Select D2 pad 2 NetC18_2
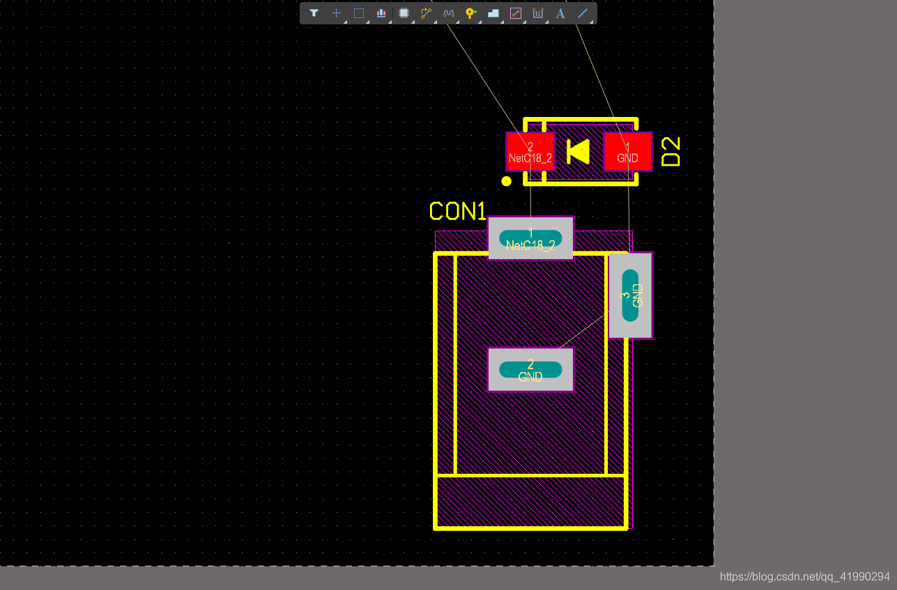Image resolution: width=897 pixels, height=590 pixels. coord(530,152)
